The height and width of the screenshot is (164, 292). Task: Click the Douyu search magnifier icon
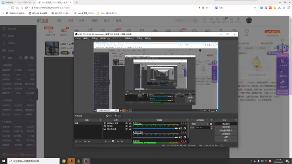point(195,20)
